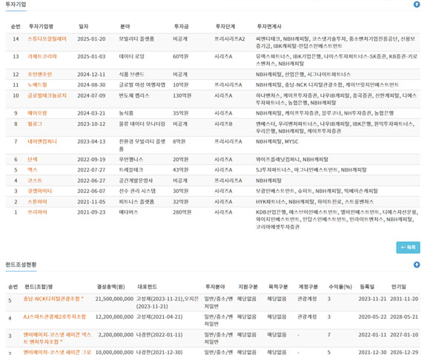This screenshot has height=355, width=430.
Task: Select the 12,200,000,000 fund amount cell
Action: click(114, 317)
